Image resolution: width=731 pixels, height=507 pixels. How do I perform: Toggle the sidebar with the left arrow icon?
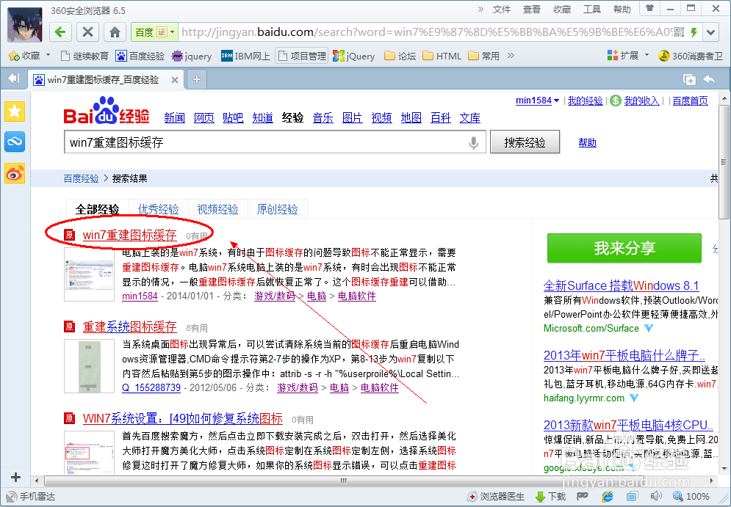14,79
